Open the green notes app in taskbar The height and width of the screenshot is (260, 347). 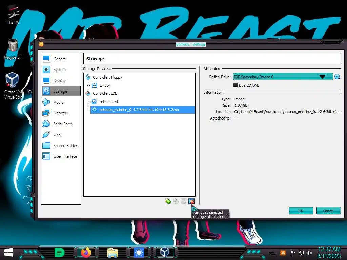click(59, 253)
